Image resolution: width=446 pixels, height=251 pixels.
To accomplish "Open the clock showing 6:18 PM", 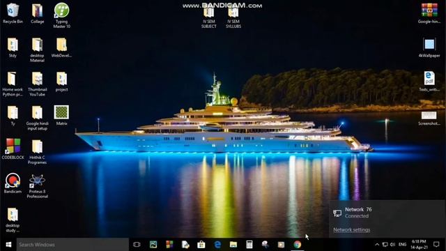I will point(419,245).
